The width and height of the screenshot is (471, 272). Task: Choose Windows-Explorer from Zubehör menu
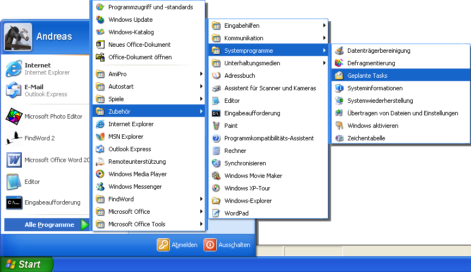248,201
